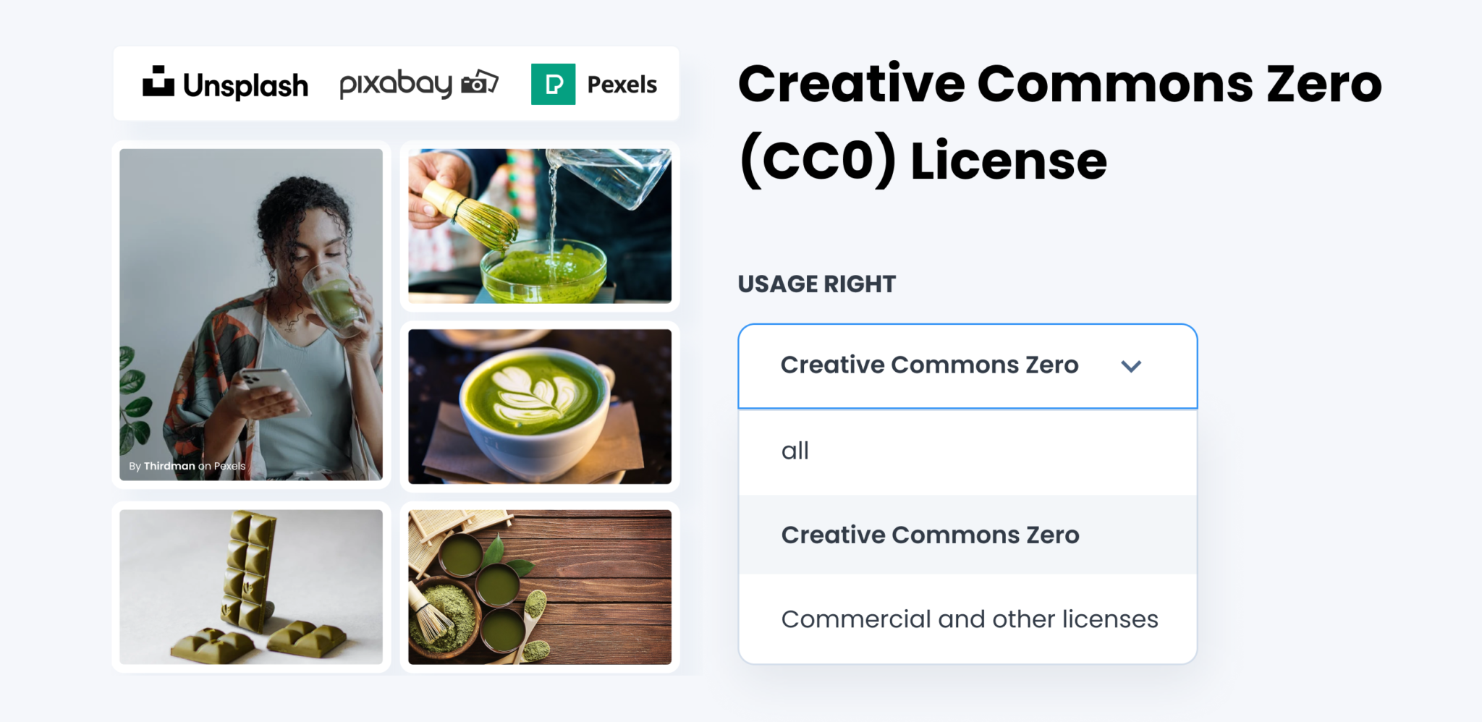
Task: Click the matcha latte art photo
Action: 540,407
